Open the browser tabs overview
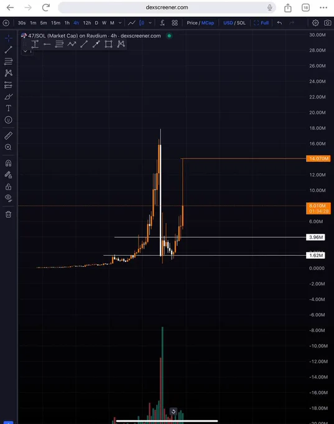 click(x=305, y=7)
